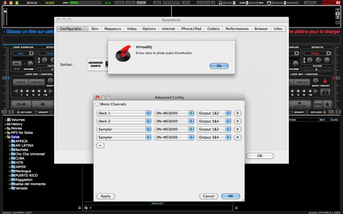Expand the CUBA subfolder
The image size is (343, 214).
tap(9, 158)
